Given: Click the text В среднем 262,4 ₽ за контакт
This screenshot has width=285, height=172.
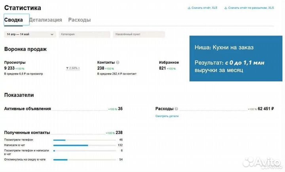Looking at the screenshot, I should tap(117, 74).
